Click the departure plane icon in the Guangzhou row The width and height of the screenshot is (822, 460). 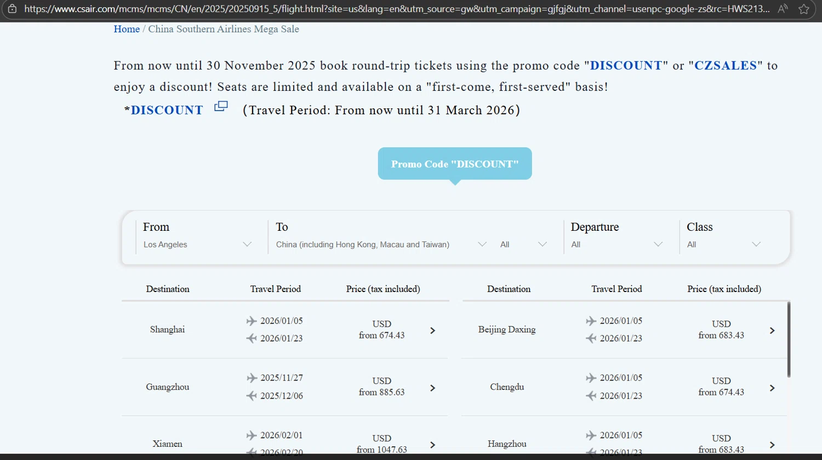coord(252,378)
